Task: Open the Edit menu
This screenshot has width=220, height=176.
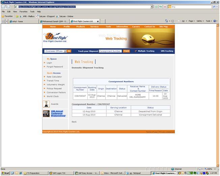Action: coord(9,12)
